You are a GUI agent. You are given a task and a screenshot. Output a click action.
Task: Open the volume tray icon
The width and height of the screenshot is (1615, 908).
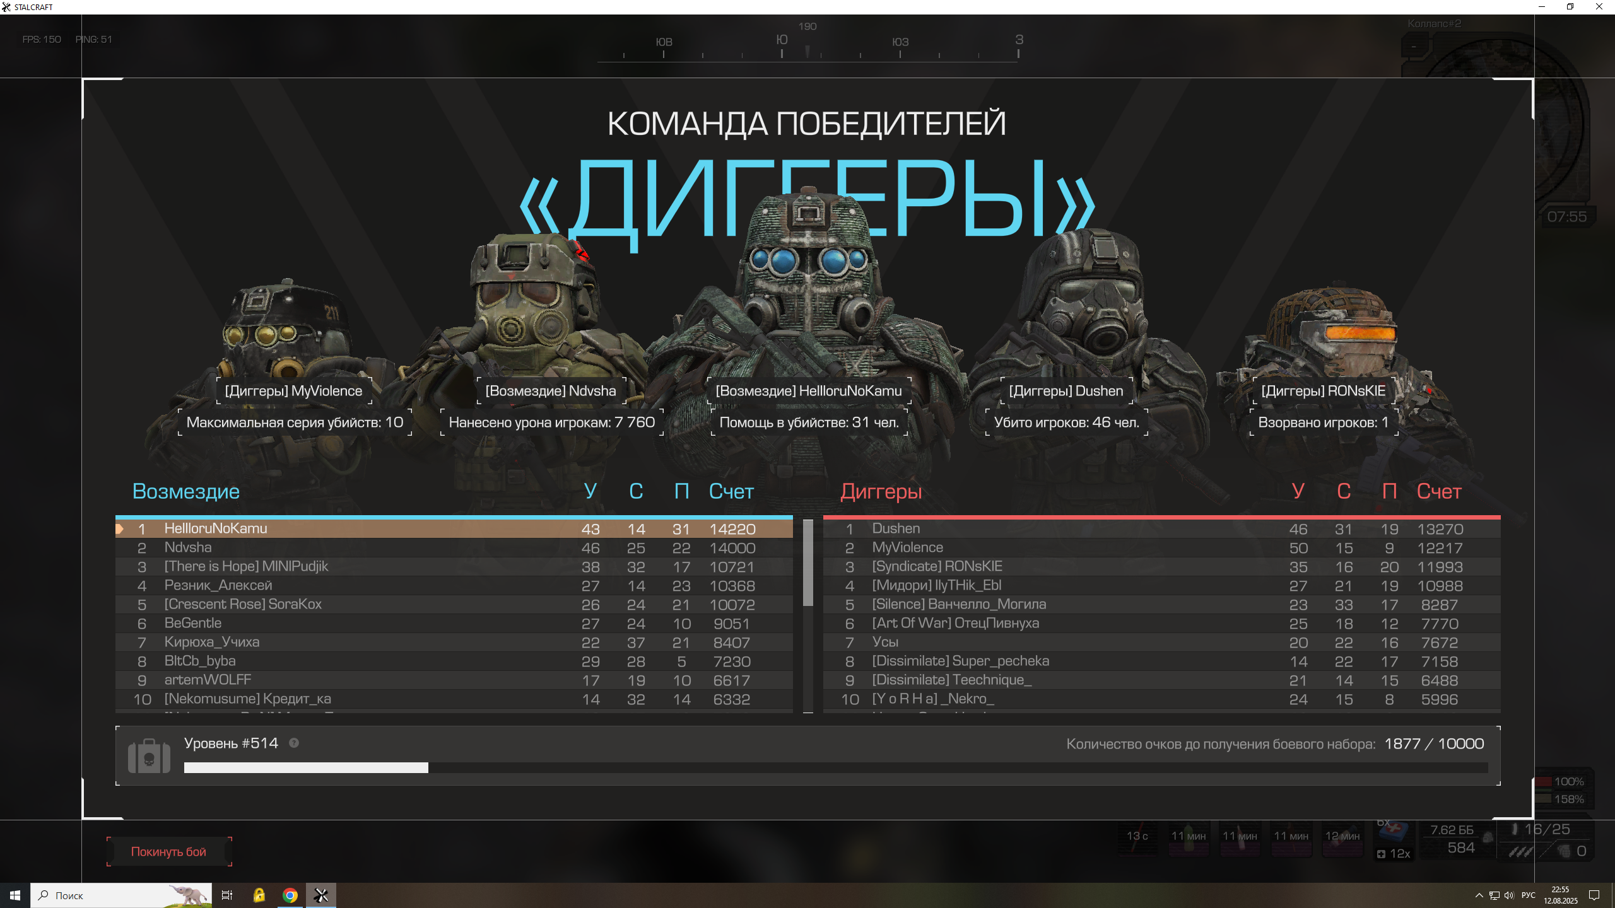1509,895
